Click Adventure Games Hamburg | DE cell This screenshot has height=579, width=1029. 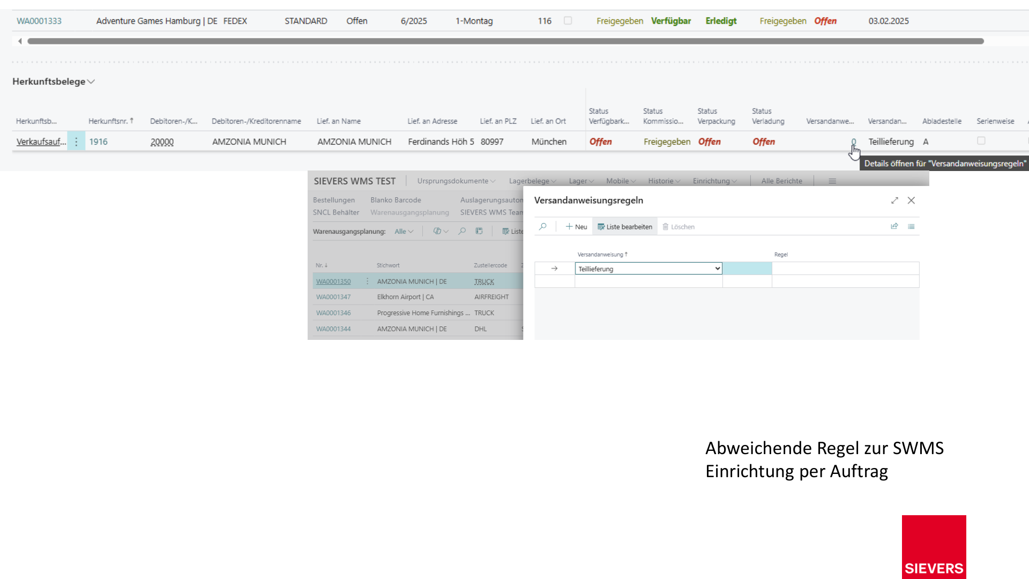[x=156, y=21]
